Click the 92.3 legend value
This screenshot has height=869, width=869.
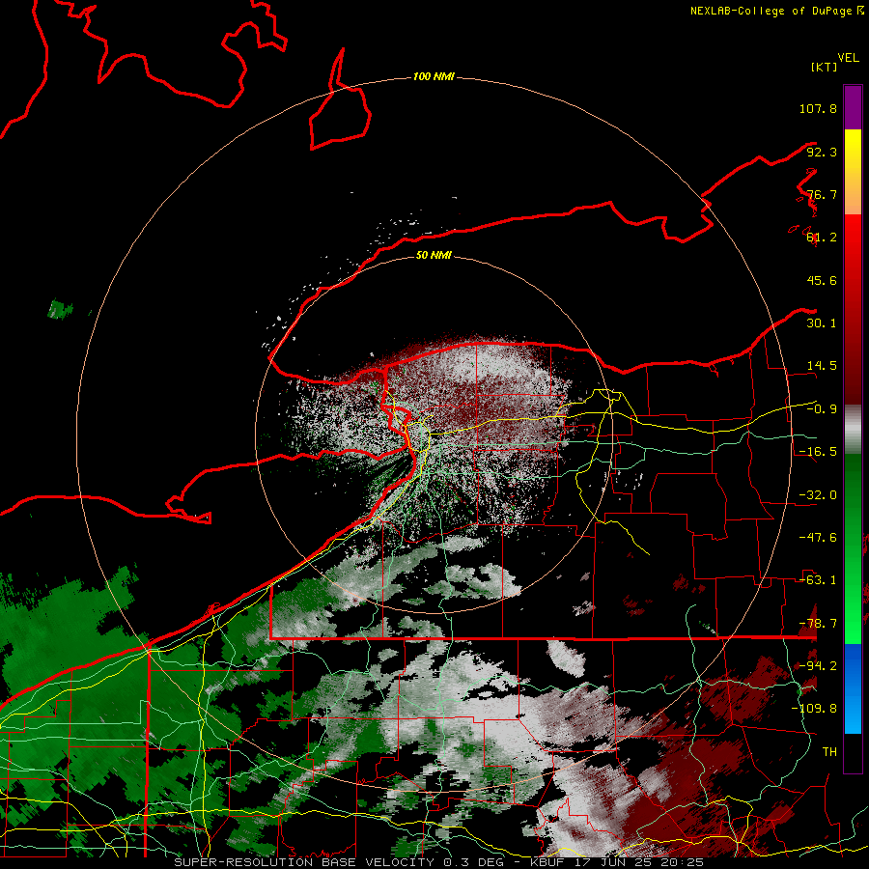tap(822, 152)
